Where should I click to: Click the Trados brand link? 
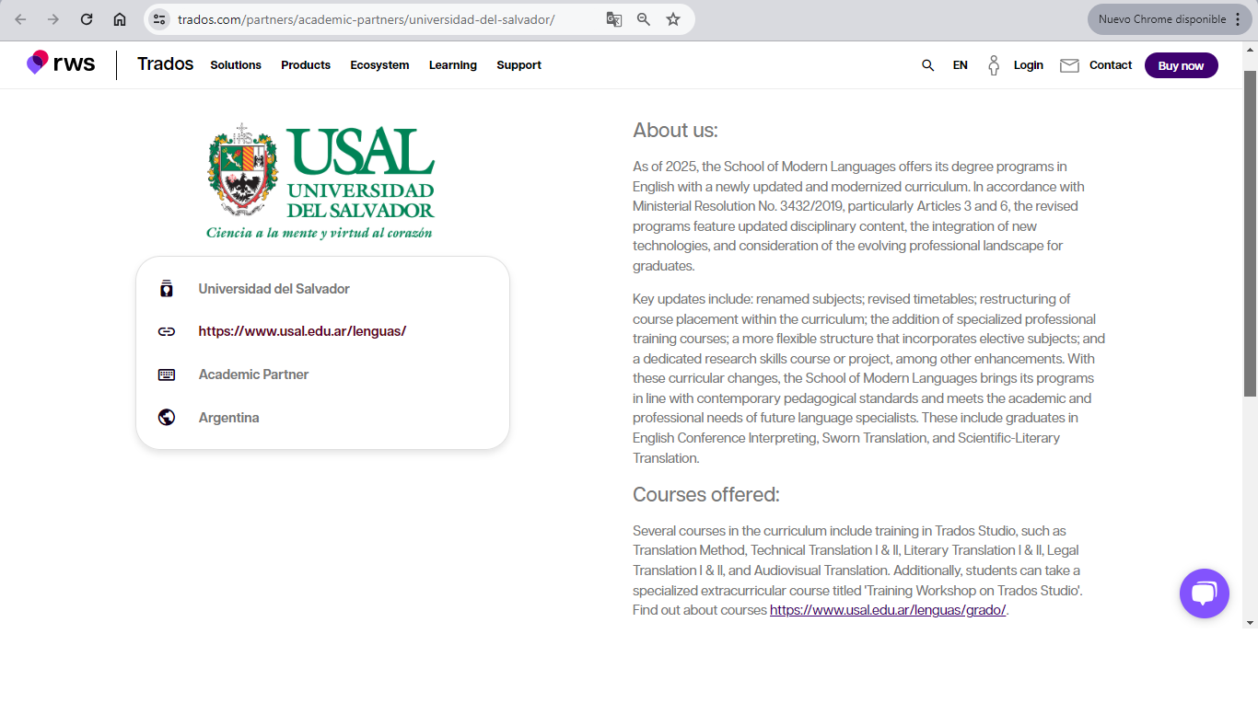click(x=166, y=64)
